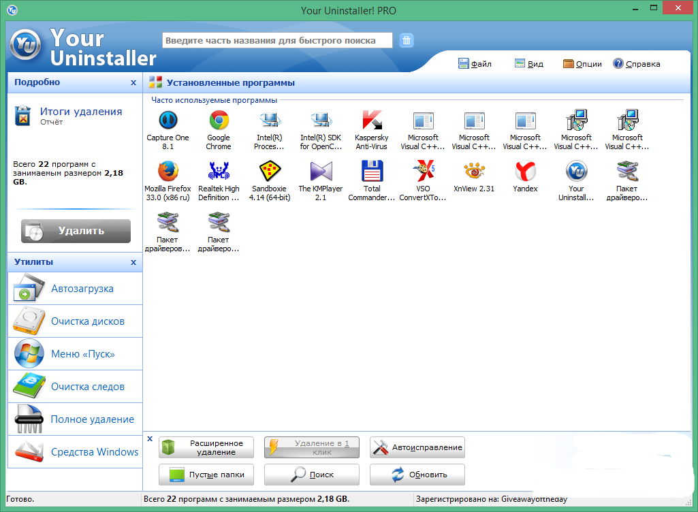
Task: Select the Intel(R) Proces… program icon
Action: [269, 121]
